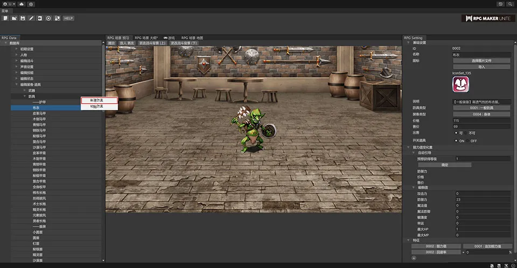Click the pen edit icon in toolbar
This screenshot has width=517, height=268.
(x=31, y=18)
